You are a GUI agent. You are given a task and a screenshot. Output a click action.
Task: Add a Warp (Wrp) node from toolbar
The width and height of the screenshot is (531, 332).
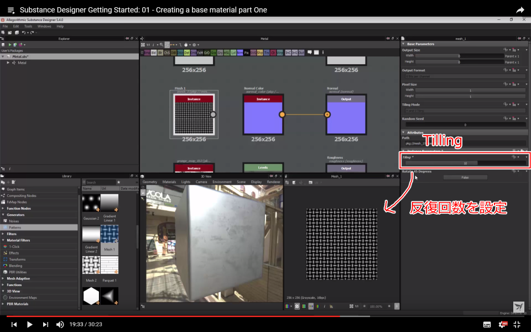tap(280, 53)
